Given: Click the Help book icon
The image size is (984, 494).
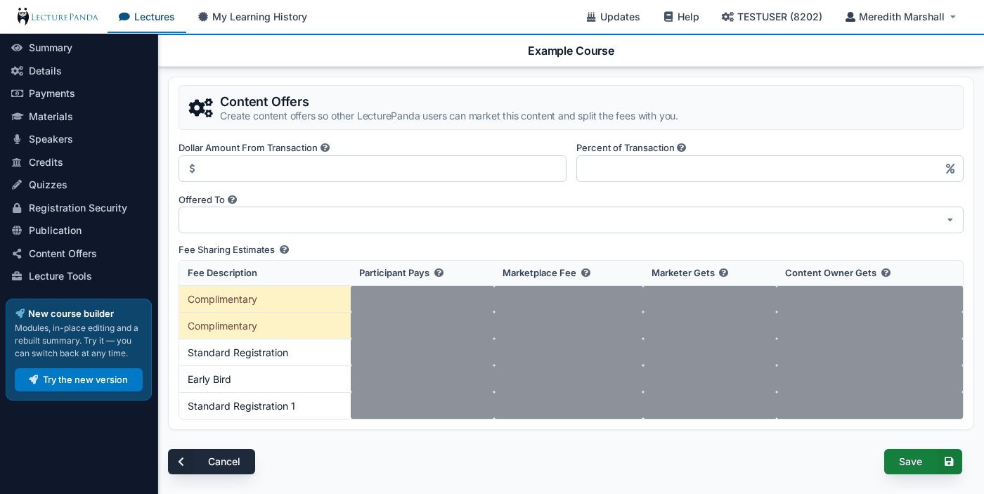Looking at the screenshot, I should click(x=668, y=17).
